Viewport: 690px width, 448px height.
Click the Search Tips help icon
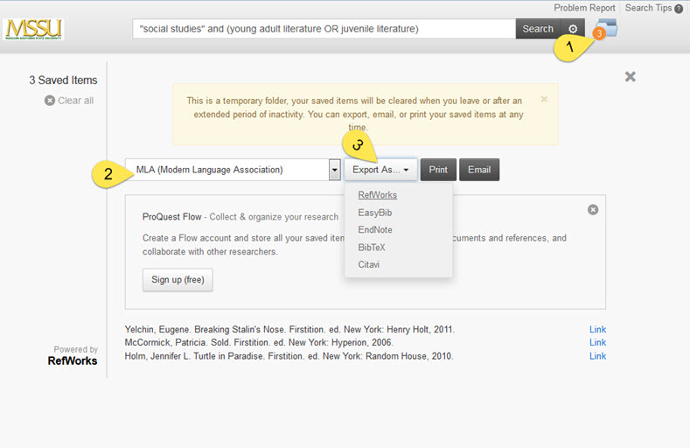point(679,9)
